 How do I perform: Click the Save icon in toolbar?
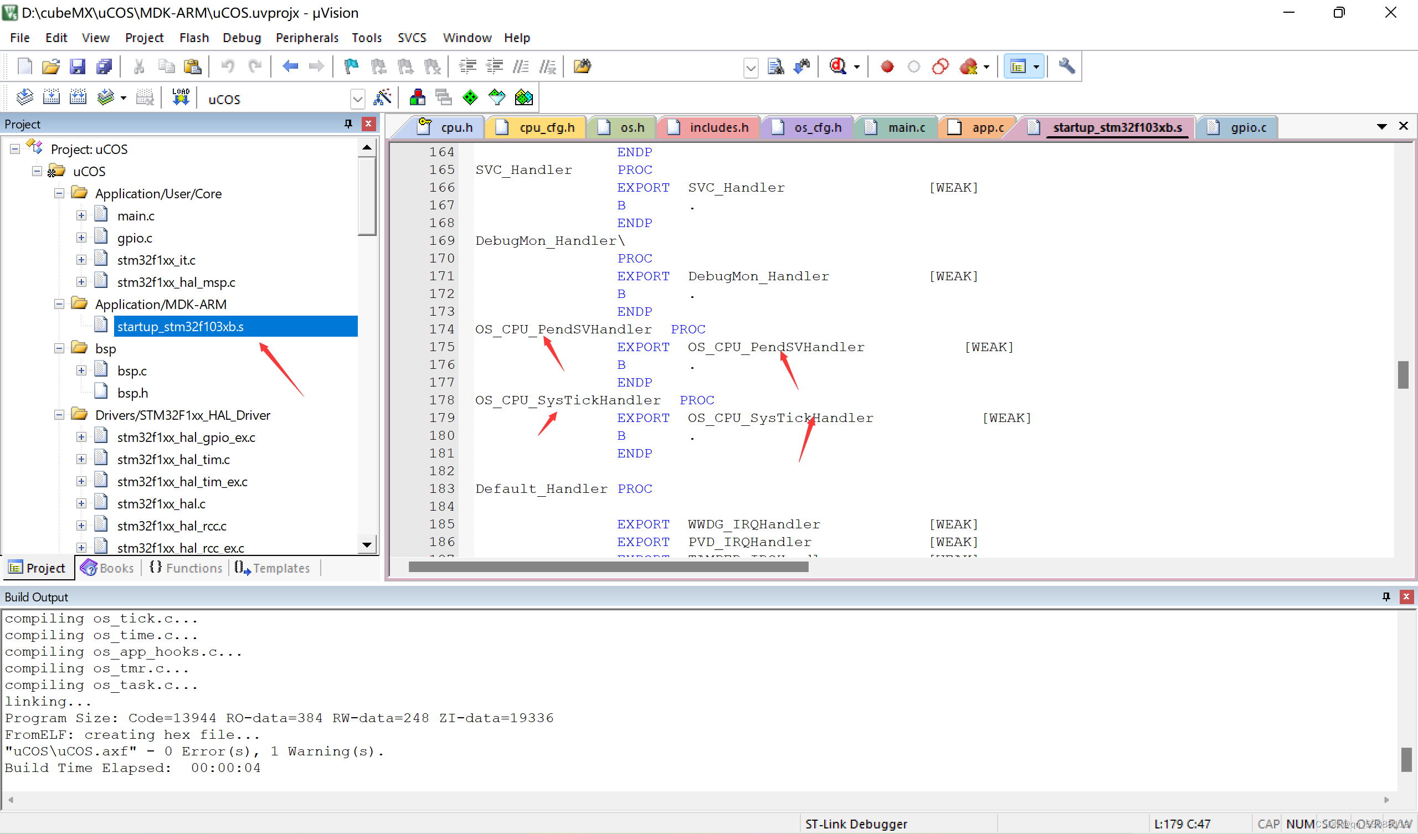coord(77,66)
